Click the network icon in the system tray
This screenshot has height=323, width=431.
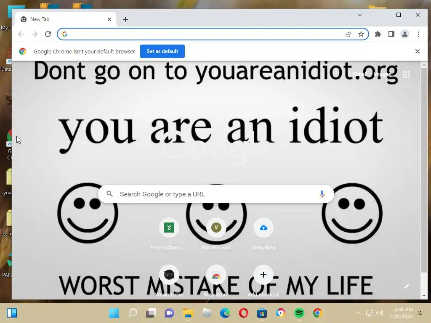point(370,313)
